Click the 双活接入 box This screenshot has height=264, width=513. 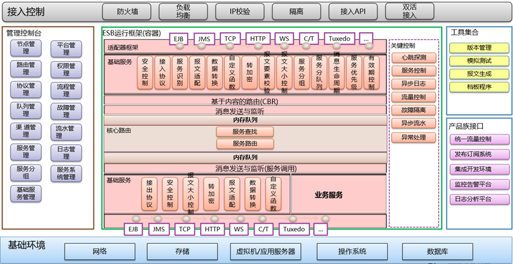[410, 12]
